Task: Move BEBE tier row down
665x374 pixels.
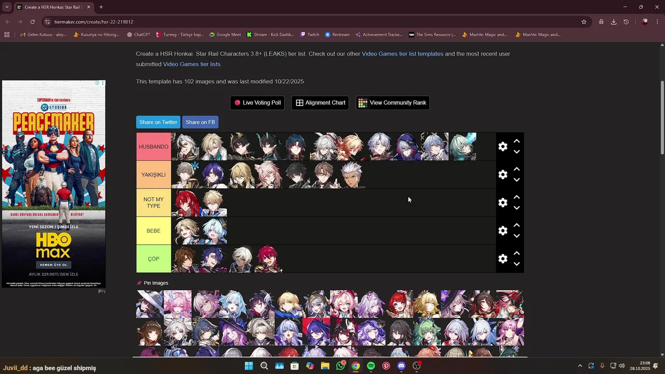Action: [516, 236]
